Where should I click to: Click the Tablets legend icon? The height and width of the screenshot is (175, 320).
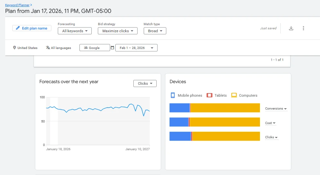click(209, 95)
